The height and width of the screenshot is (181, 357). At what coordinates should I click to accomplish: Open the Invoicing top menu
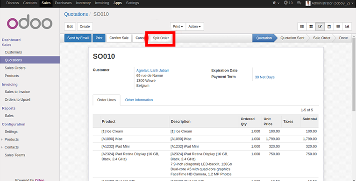click(102, 3)
